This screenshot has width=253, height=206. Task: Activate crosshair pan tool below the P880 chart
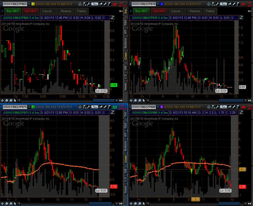(131, 203)
